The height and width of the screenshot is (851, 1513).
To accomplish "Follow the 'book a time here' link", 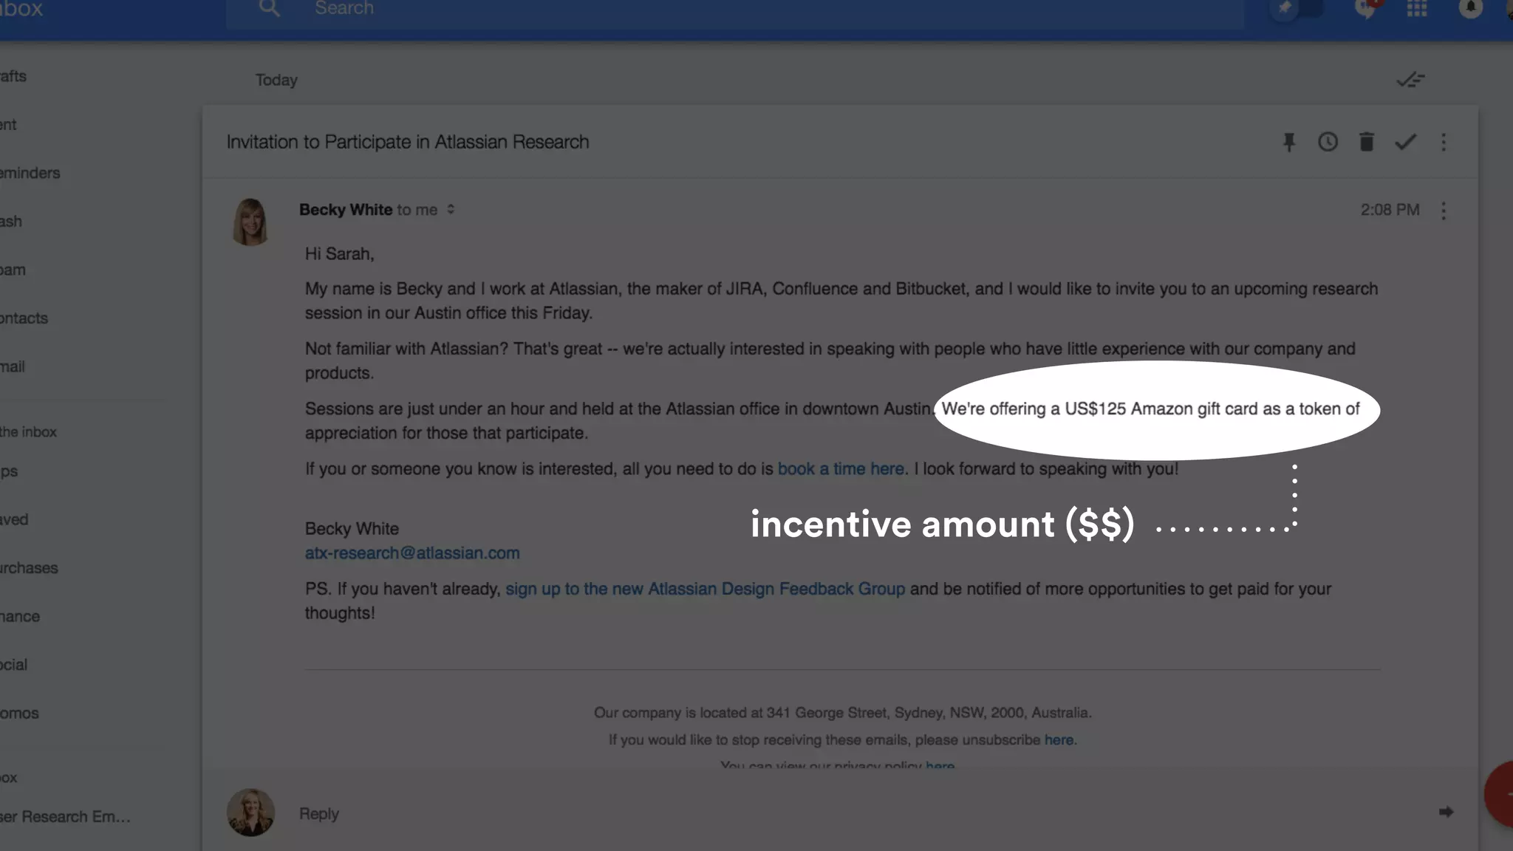I will coord(841,469).
